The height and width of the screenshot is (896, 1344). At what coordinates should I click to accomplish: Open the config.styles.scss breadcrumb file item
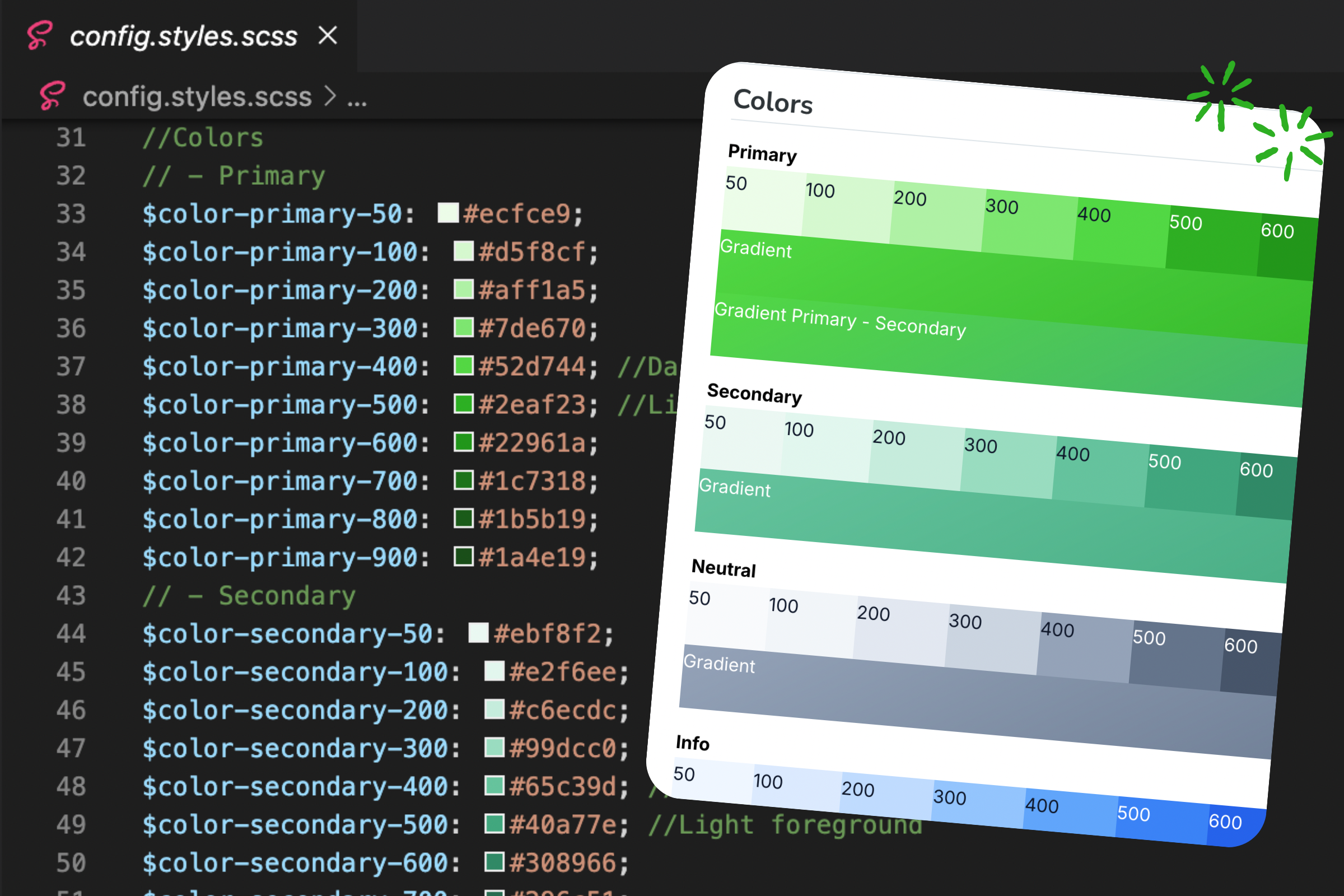(197, 96)
